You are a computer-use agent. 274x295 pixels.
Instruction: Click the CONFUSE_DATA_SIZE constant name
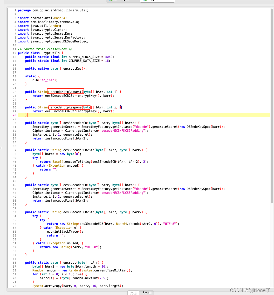tap(84, 61)
